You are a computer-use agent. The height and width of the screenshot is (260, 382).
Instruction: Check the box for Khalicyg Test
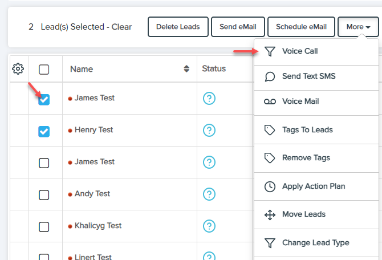point(44,227)
